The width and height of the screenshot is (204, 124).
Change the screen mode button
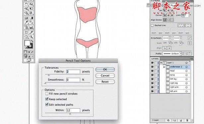[x=29, y=60]
